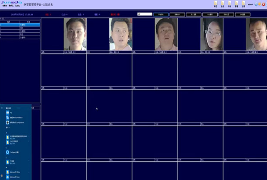Open the dropdown left of the button row

point(144,14)
